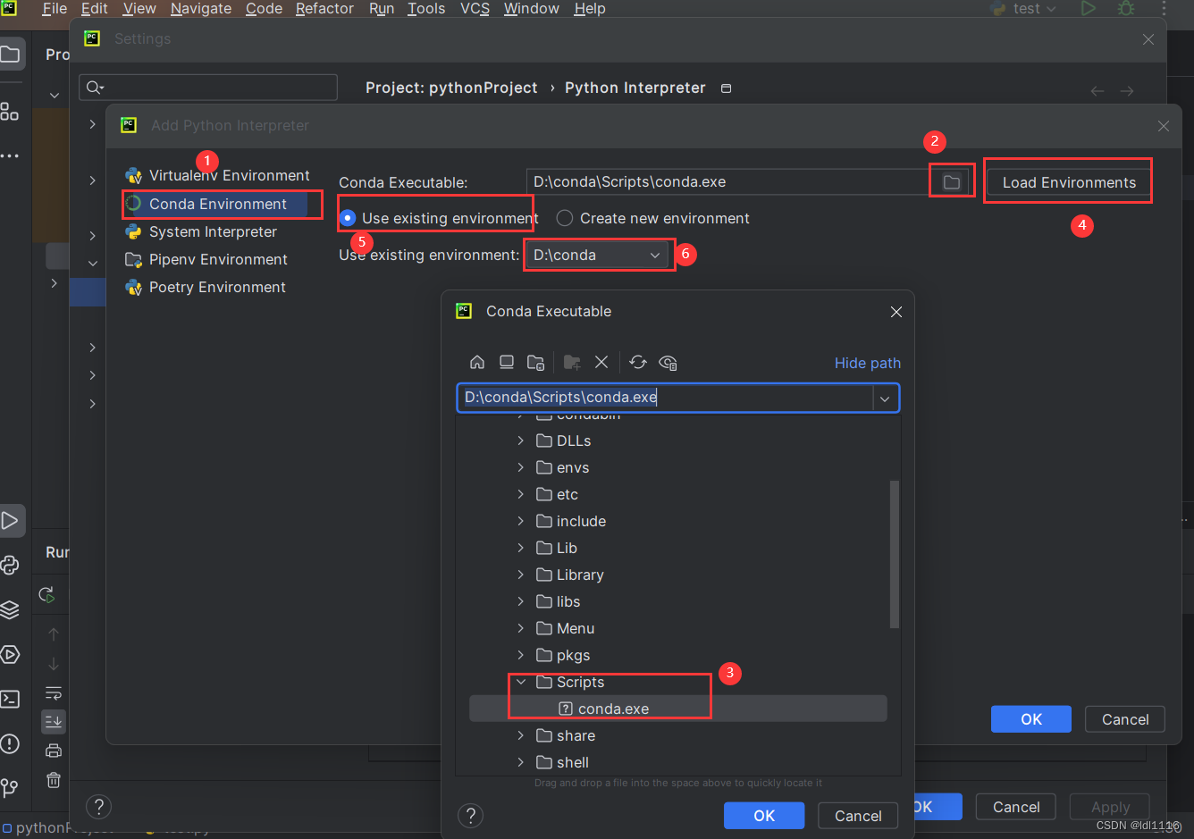Open the Problems tool window
Image resolution: width=1194 pixels, height=839 pixels.
pos(10,743)
